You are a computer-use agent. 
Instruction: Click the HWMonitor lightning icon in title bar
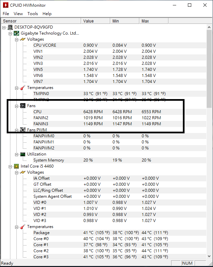pyautogui.click(x=5, y=5)
